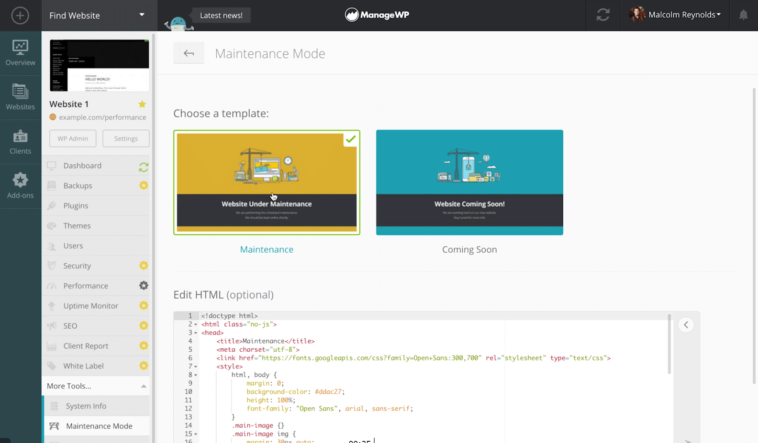
Task: Click the code editor vertical scrollbar
Action: 669,344
